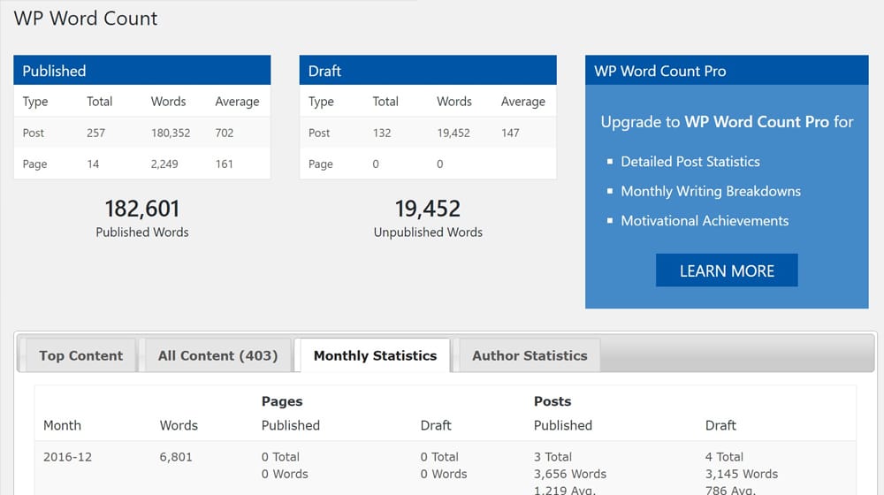Select the 6,801 monthly words value
Viewport: 884px width, 495px height.
(176, 457)
